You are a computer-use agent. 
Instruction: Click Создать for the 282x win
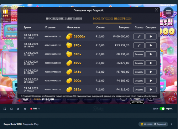(x=139, y=89)
